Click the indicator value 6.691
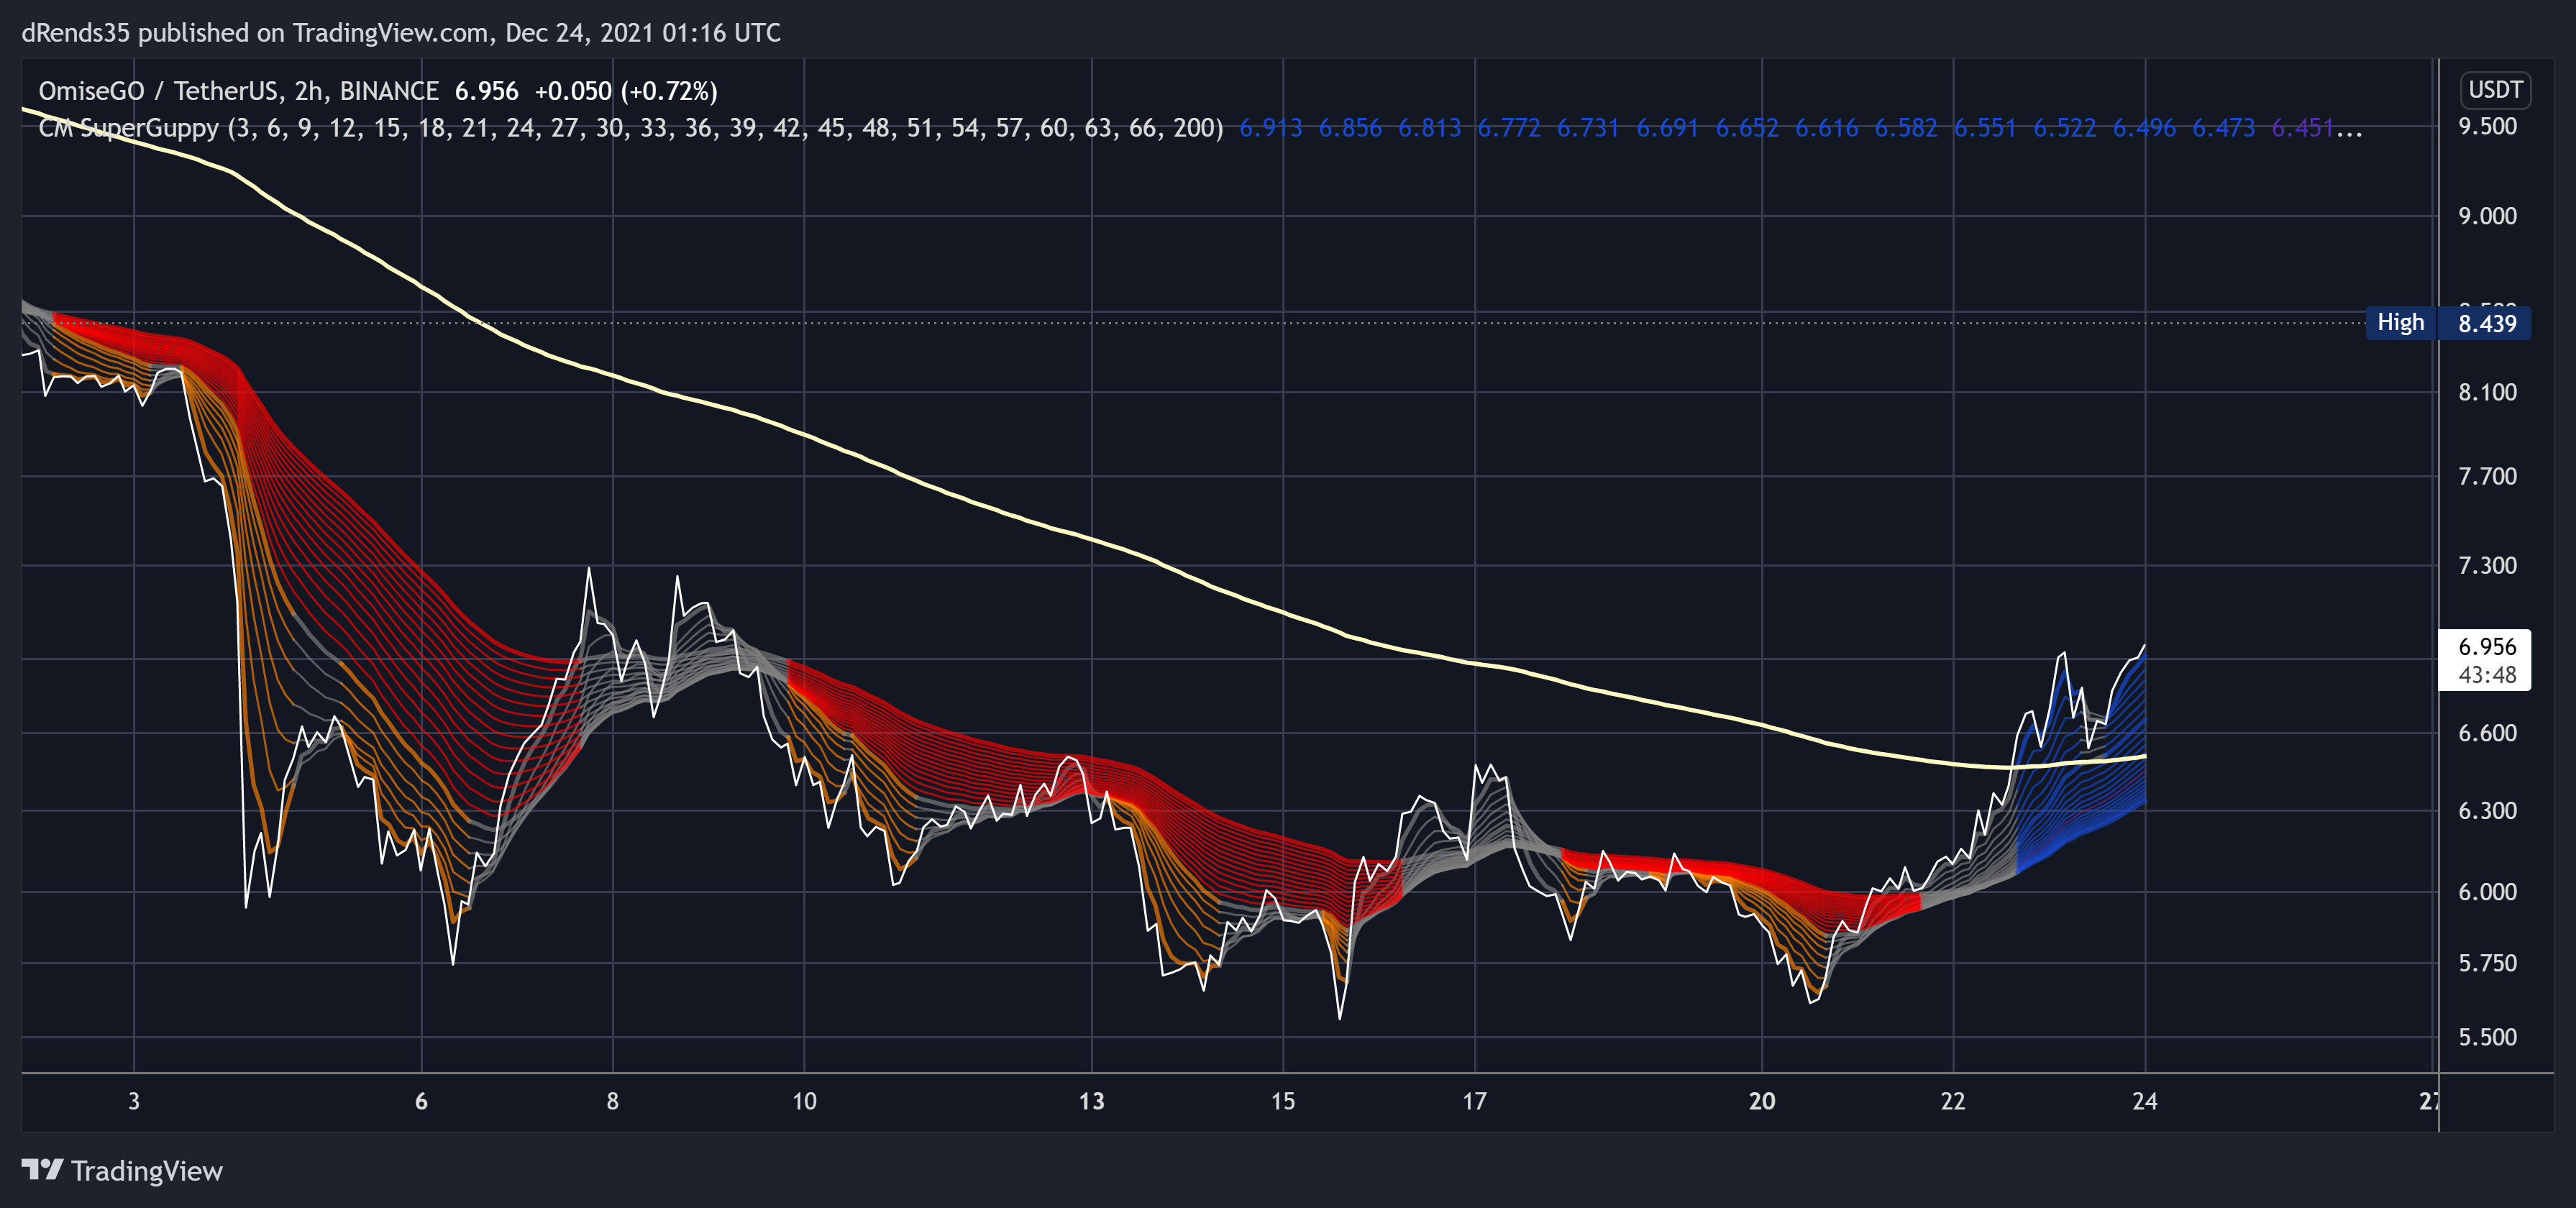This screenshot has width=2576, height=1208. tap(1667, 128)
